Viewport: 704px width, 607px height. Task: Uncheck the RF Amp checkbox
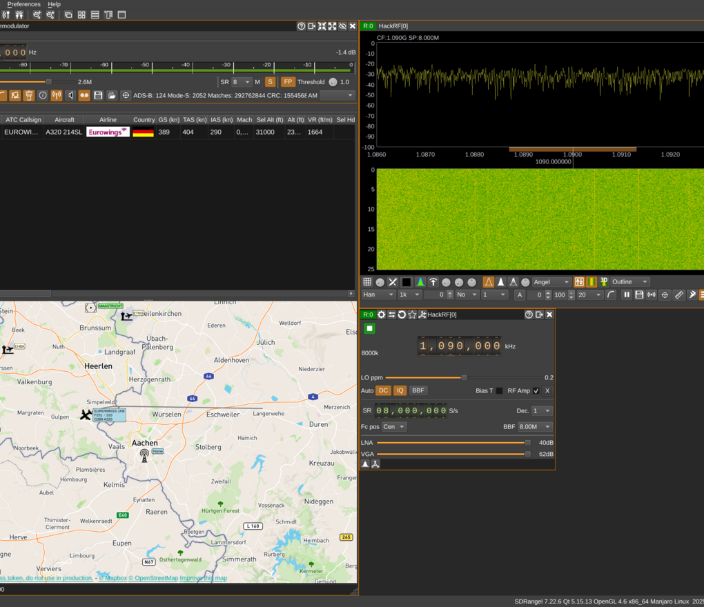pyautogui.click(x=536, y=391)
